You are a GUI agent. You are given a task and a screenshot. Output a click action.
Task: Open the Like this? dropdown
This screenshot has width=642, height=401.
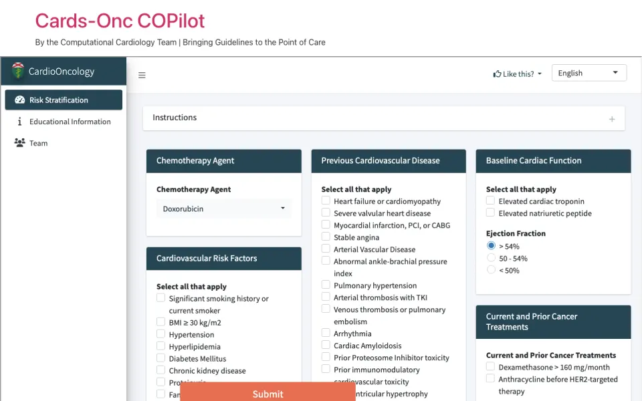click(x=518, y=74)
